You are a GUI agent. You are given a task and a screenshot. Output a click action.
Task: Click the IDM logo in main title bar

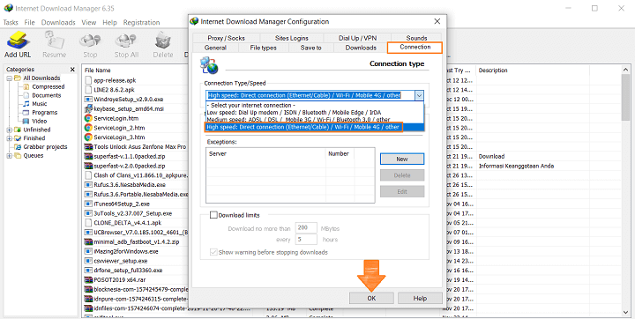(8, 8)
